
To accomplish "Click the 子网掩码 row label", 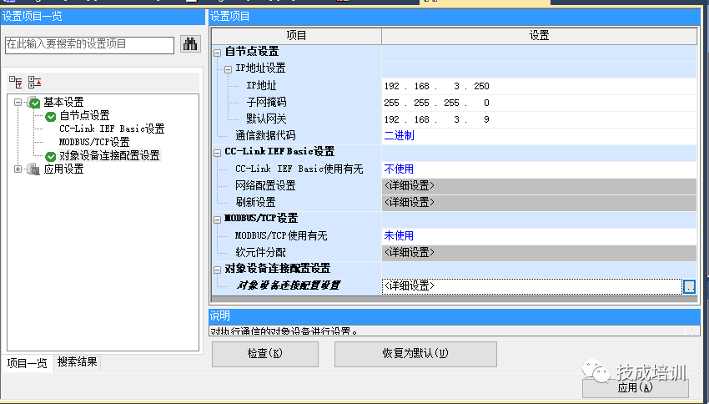I will [x=266, y=102].
